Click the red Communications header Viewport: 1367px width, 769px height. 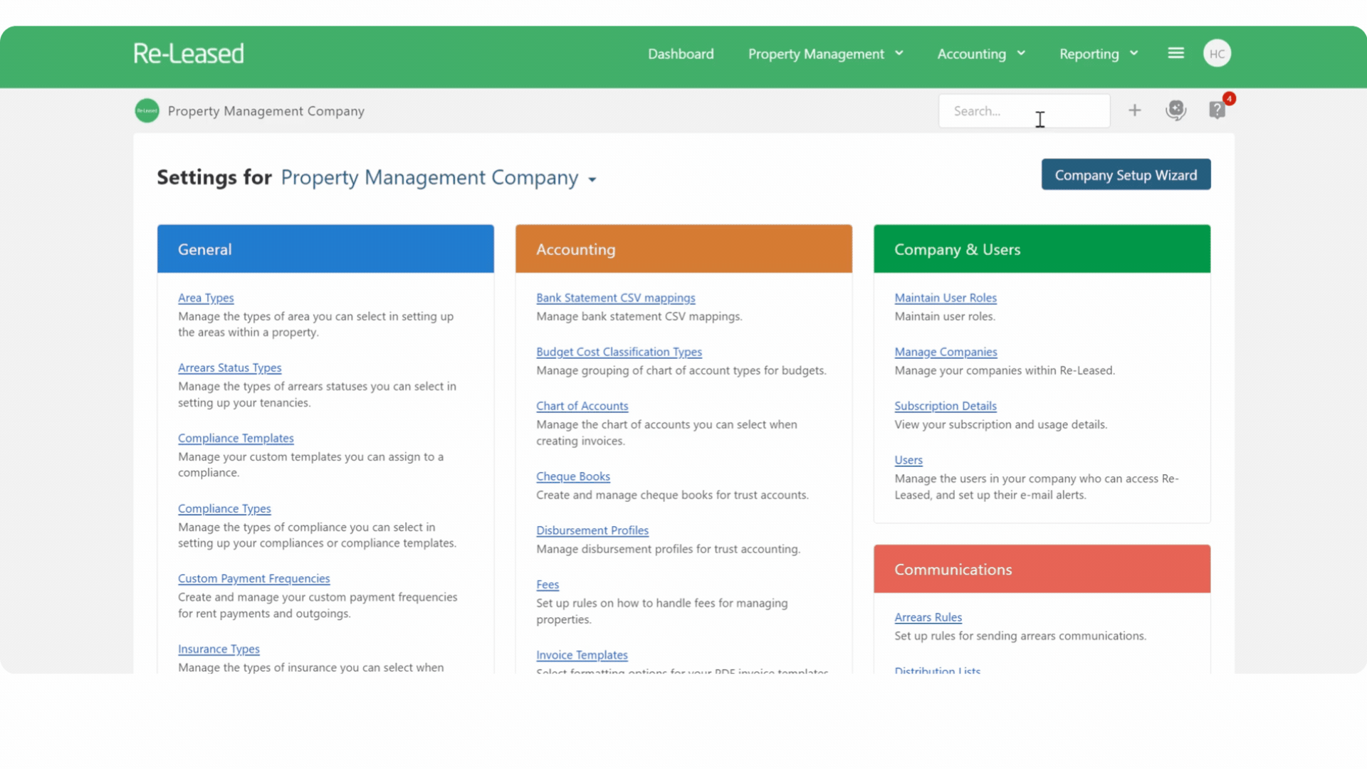1042,569
